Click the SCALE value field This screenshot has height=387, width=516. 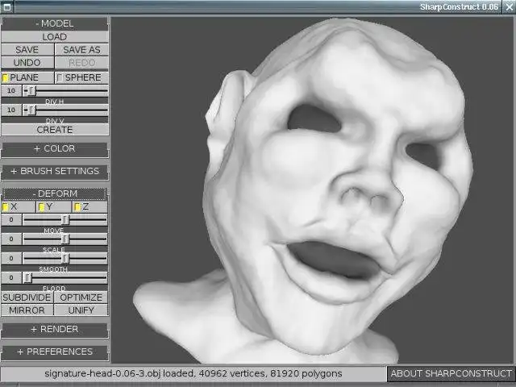[11, 239]
